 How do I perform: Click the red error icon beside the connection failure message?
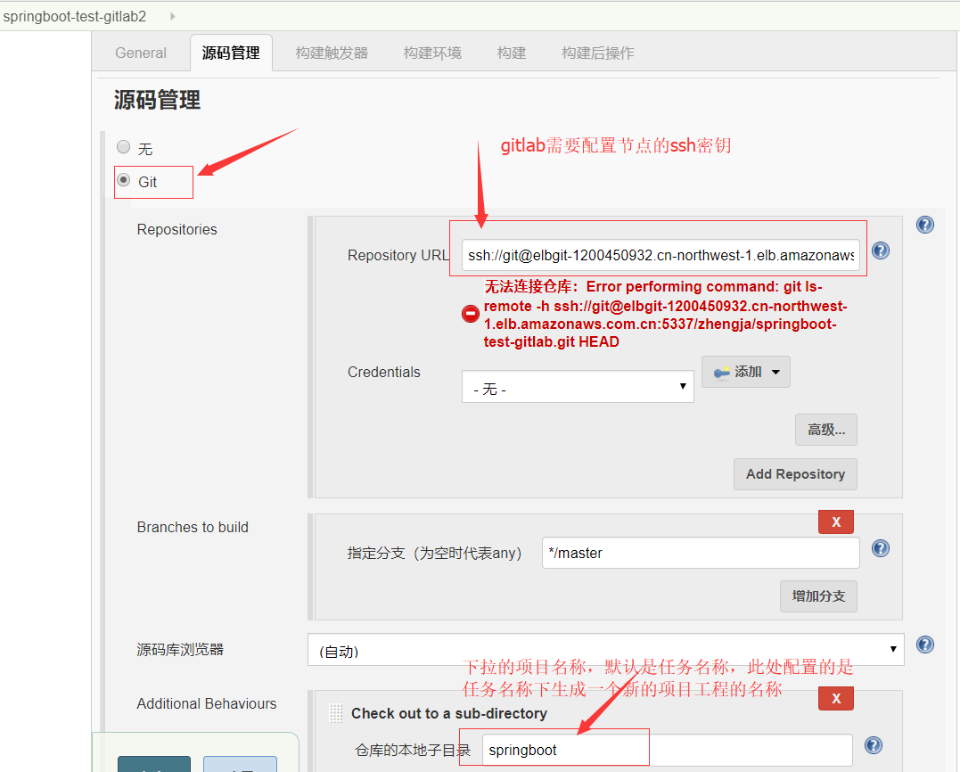point(471,314)
